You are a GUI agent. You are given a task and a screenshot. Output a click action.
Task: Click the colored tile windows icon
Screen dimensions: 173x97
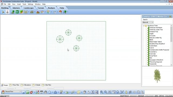coord(37,92)
